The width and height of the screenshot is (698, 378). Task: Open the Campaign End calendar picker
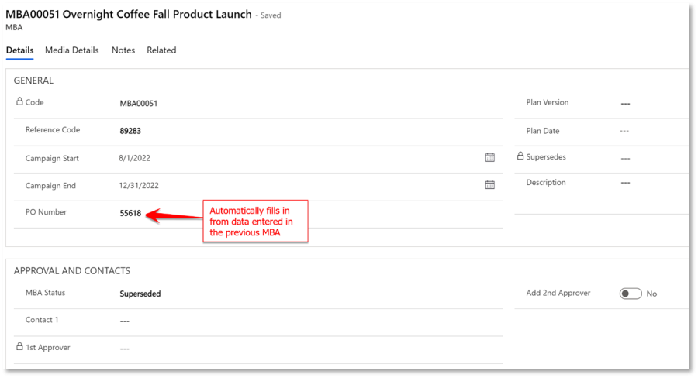489,185
